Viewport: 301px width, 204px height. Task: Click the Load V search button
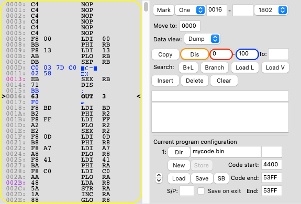point(275,67)
